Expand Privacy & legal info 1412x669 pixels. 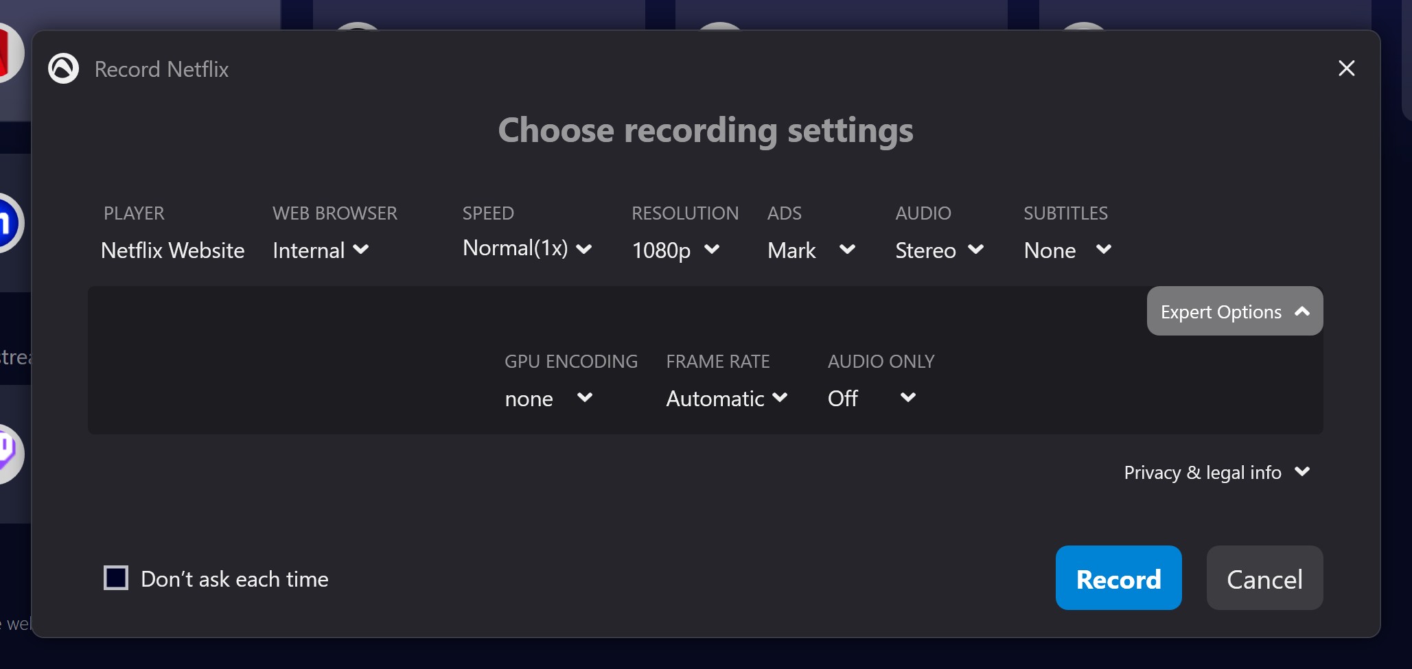tap(1216, 473)
